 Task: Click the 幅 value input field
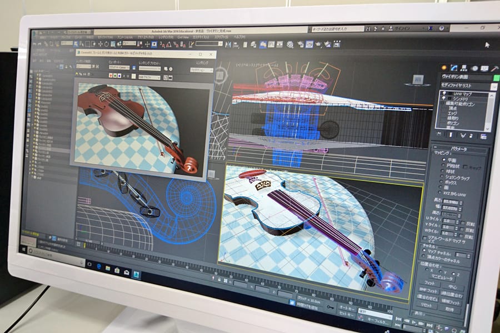coord(449,209)
